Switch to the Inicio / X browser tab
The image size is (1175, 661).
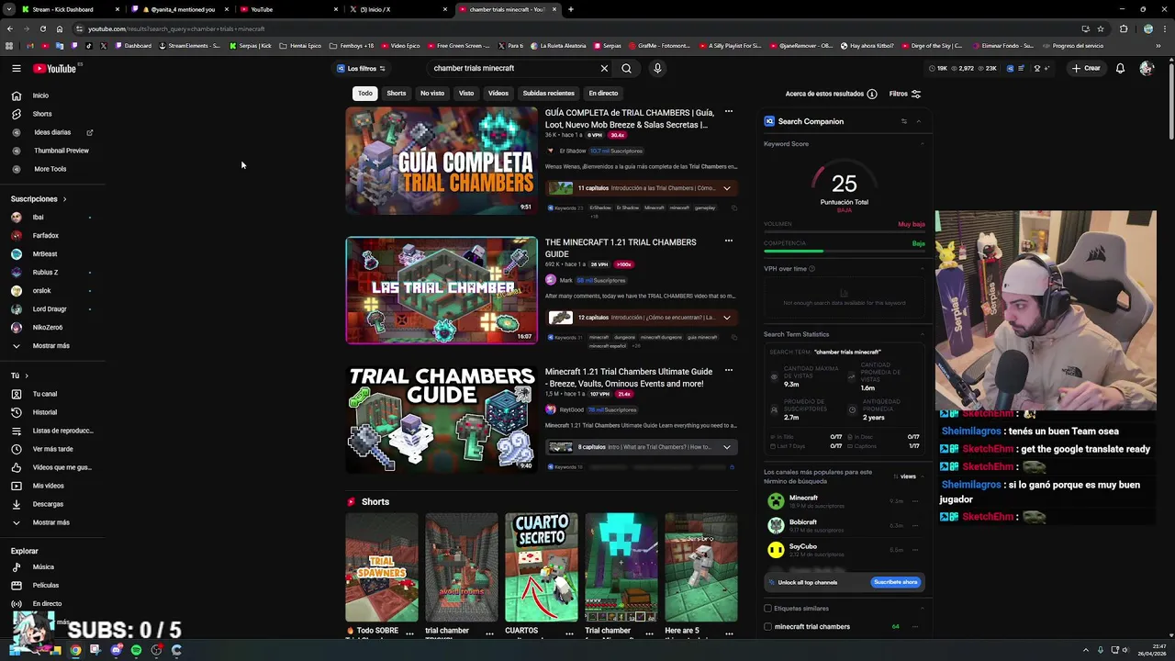(399, 9)
